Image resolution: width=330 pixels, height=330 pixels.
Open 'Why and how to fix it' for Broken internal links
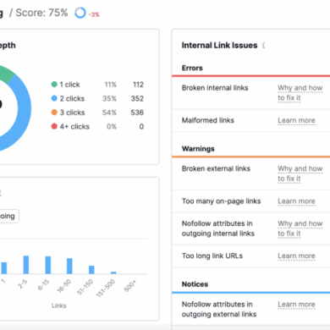coord(300,93)
